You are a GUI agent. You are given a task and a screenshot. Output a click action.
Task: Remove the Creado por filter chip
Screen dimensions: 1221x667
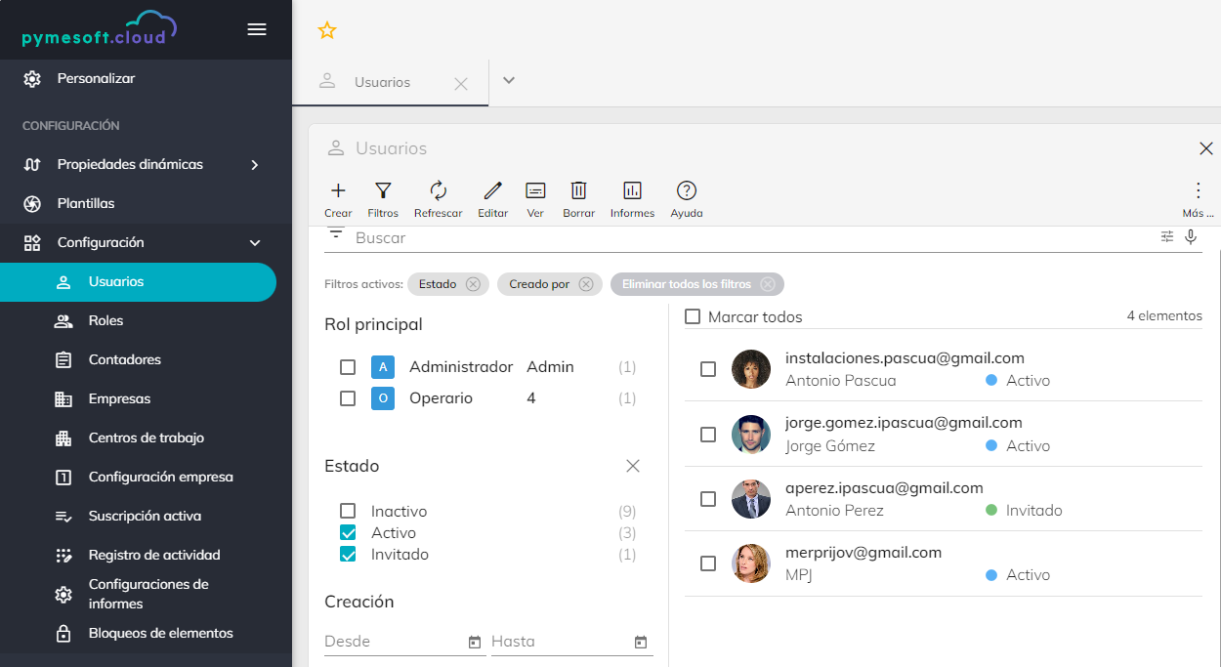coord(586,284)
